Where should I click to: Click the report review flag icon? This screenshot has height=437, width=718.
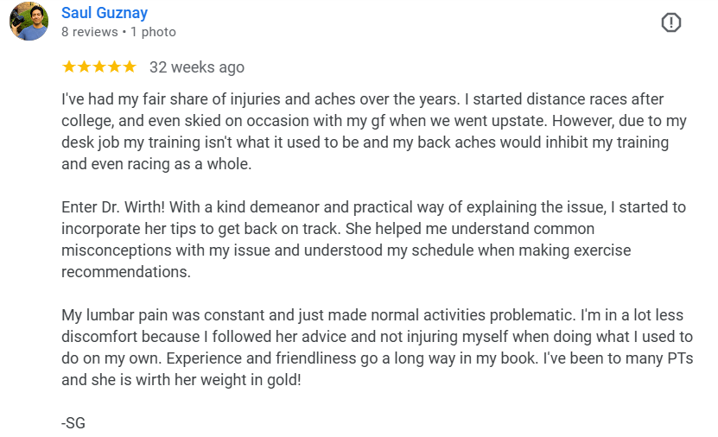tap(671, 23)
